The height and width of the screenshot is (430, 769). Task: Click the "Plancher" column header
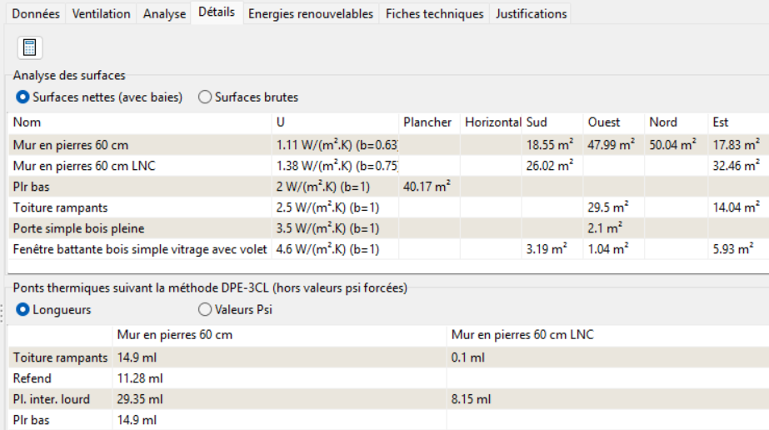[x=427, y=122]
